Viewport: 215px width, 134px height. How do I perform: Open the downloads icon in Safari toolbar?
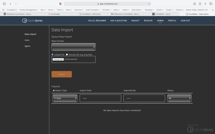pos(194,4)
